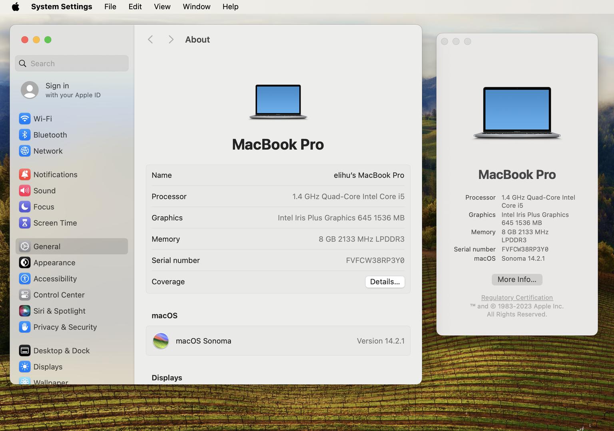This screenshot has width=614, height=431.
Task: Click Intel Iris Plus Graphics 645 value in Settings
Action: [x=341, y=217]
